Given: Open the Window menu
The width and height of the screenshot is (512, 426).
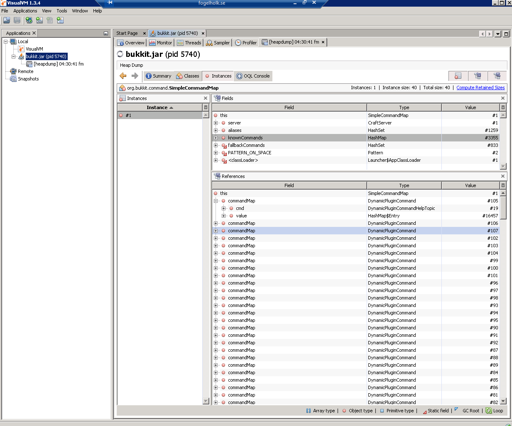Looking at the screenshot, I should pyautogui.click(x=80, y=11).
